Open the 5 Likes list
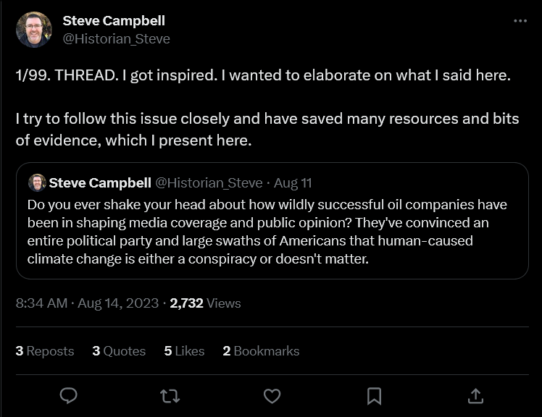Viewport: 542px width, 417px height. click(184, 351)
